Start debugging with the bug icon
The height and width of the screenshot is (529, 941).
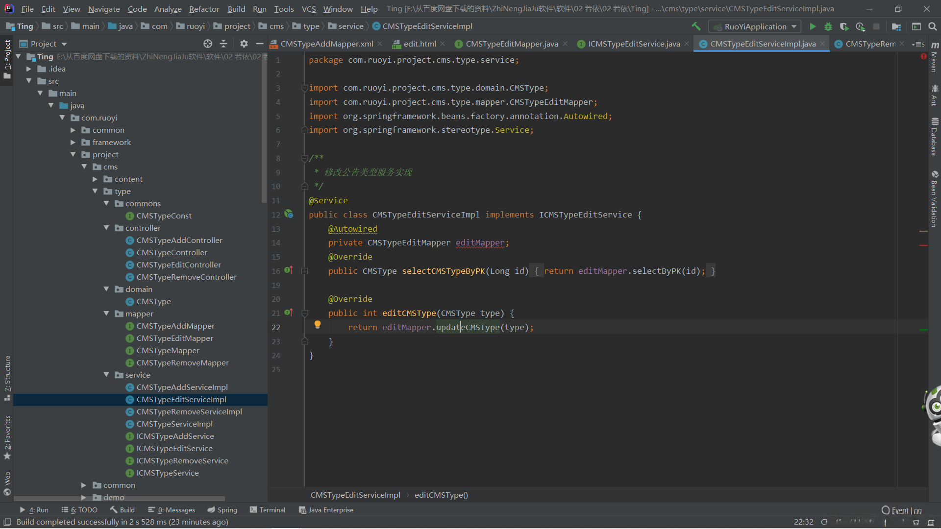(828, 26)
